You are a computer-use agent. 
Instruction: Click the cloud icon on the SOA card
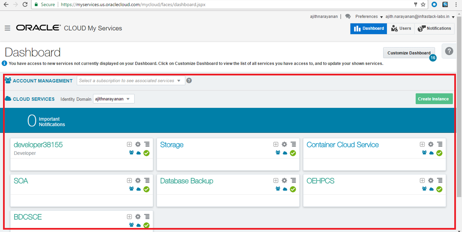(x=139, y=189)
